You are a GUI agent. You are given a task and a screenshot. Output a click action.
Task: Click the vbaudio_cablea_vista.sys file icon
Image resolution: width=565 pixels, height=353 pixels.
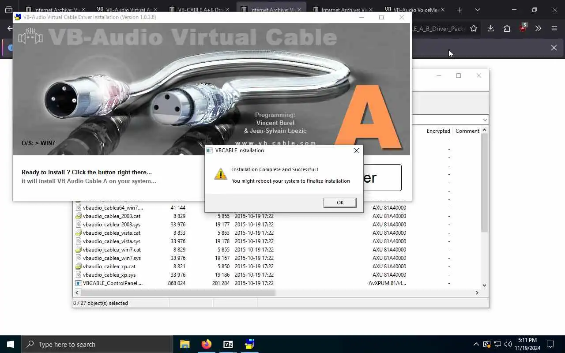point(79,241)
